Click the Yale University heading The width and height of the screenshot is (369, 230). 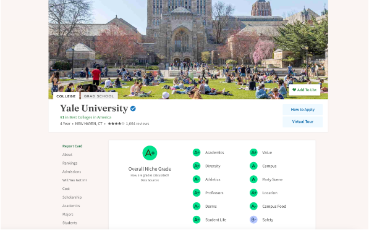[94, 109]
